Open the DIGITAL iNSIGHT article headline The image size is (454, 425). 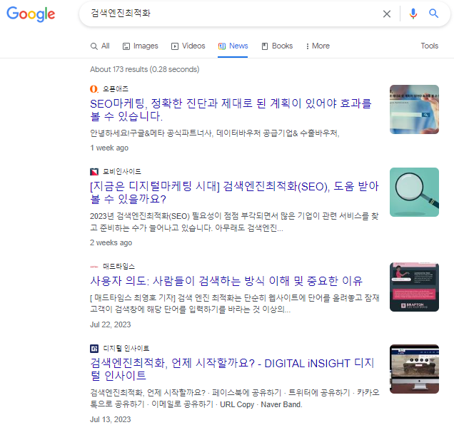pyautogui.click(x=232, y=369)
